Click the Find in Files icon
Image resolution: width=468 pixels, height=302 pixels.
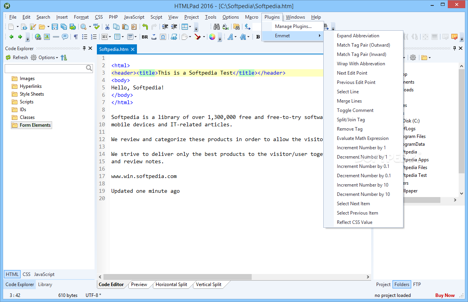click(237, 27)
